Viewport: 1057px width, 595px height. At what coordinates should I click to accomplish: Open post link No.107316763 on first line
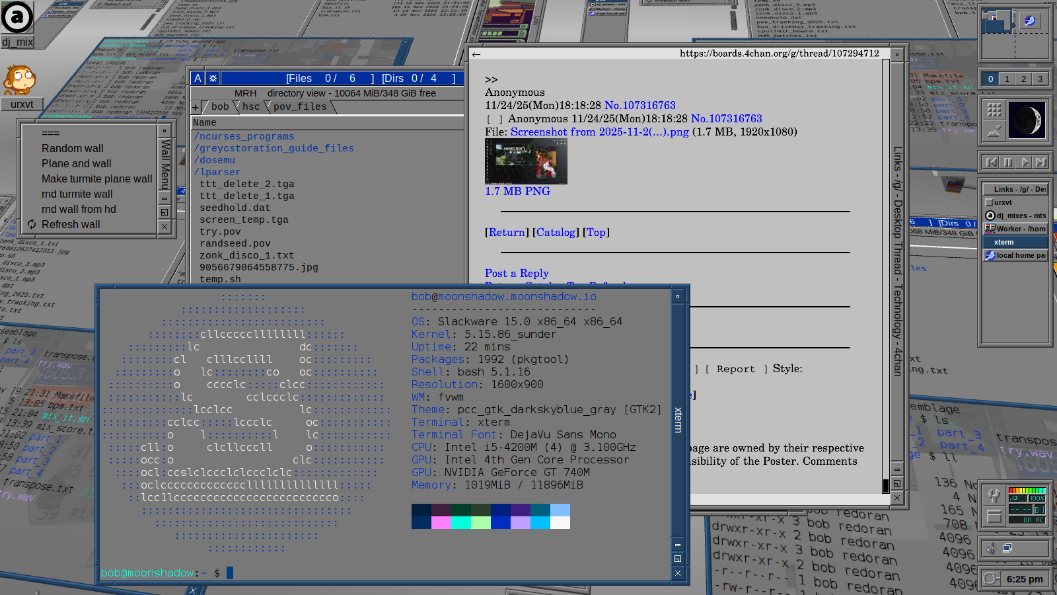point(640,106)
